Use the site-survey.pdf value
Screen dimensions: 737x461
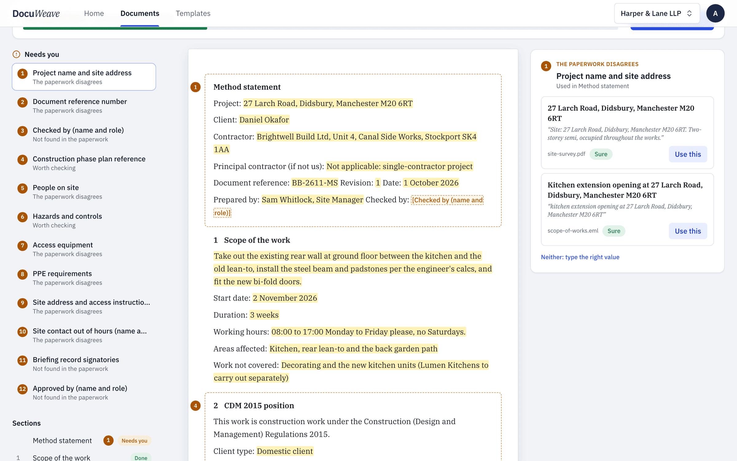[688, 154]
